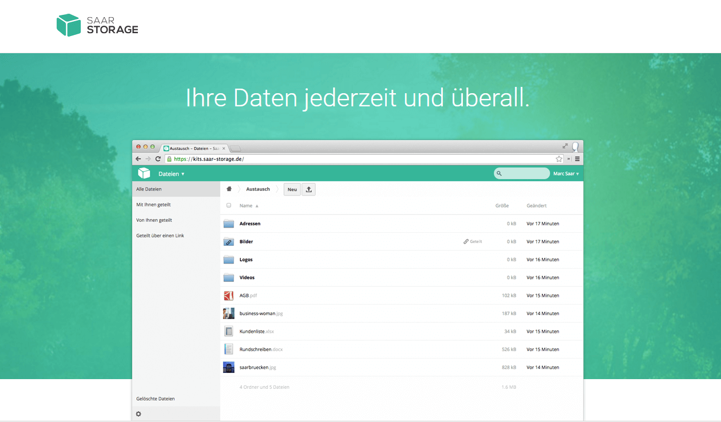Open the saarbruecken.jpg thumbnail
Viewport: 721px width, 422px height.
pos(228,367)
